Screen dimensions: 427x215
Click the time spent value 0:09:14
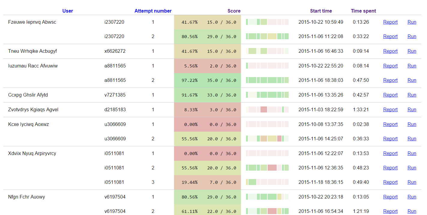point(361,51)
